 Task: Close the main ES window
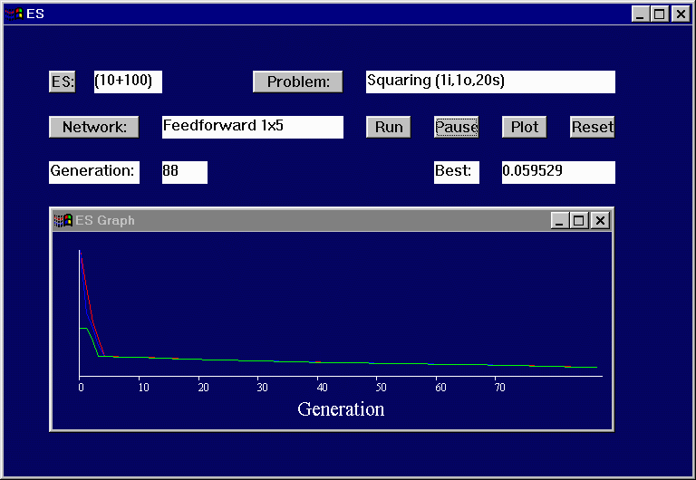tap(680, 14)
